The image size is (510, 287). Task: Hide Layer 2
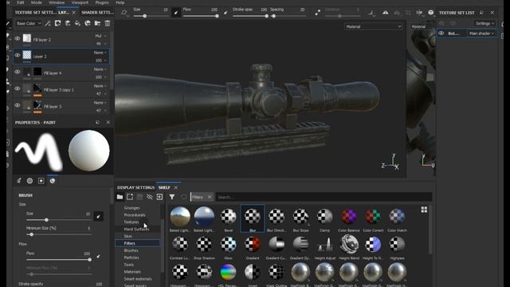pos(18,55)
